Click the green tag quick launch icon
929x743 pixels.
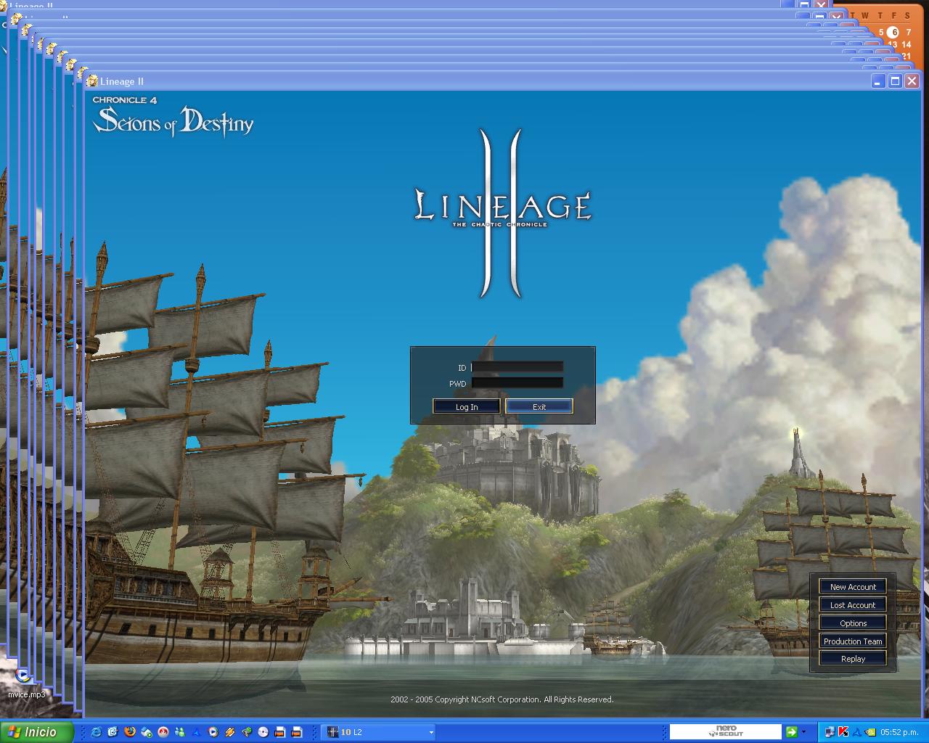[x=247, y=732]
